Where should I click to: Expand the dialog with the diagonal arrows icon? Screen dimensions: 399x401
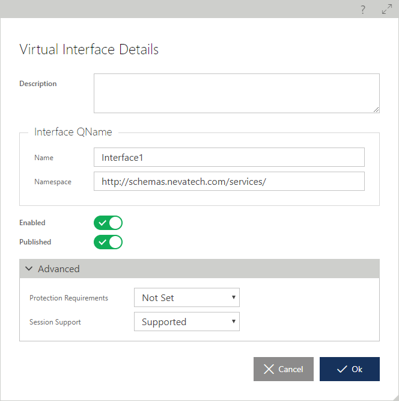click(x=387, y=9)
